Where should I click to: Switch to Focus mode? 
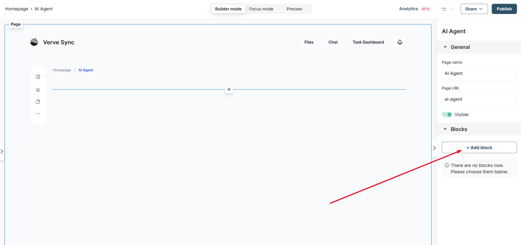[261, 9]
